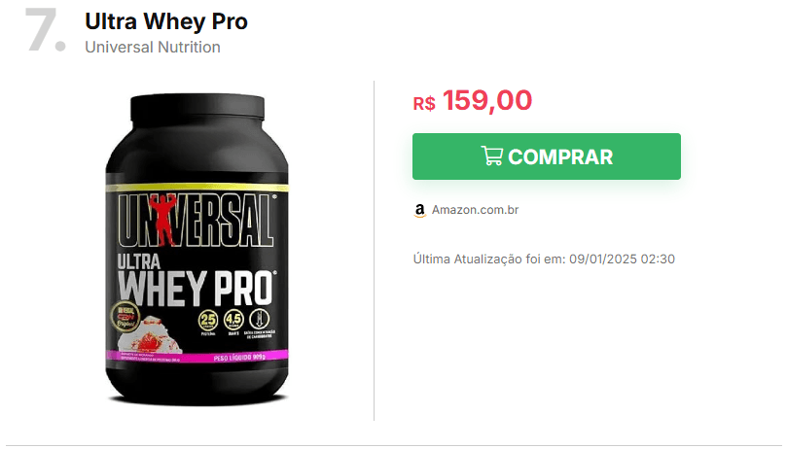Click the Universal Nutrition brand name
Viewport: 787px width, 449px height.
(153, 48)
